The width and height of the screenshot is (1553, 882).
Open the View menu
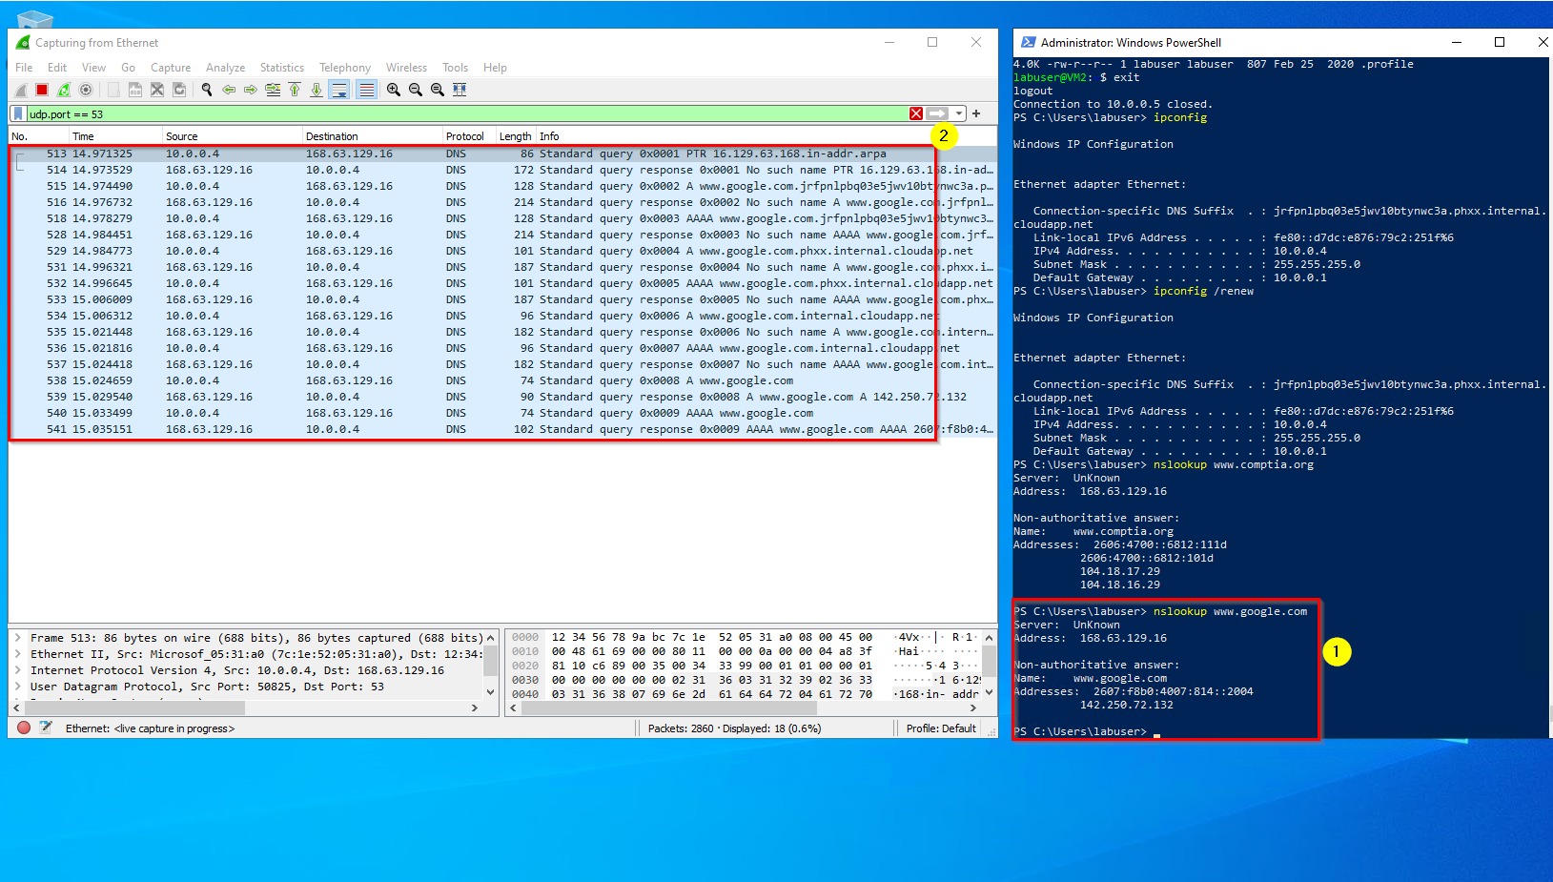point(93,68)
